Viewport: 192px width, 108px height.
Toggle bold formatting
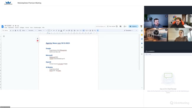click(x=54, y=30)
